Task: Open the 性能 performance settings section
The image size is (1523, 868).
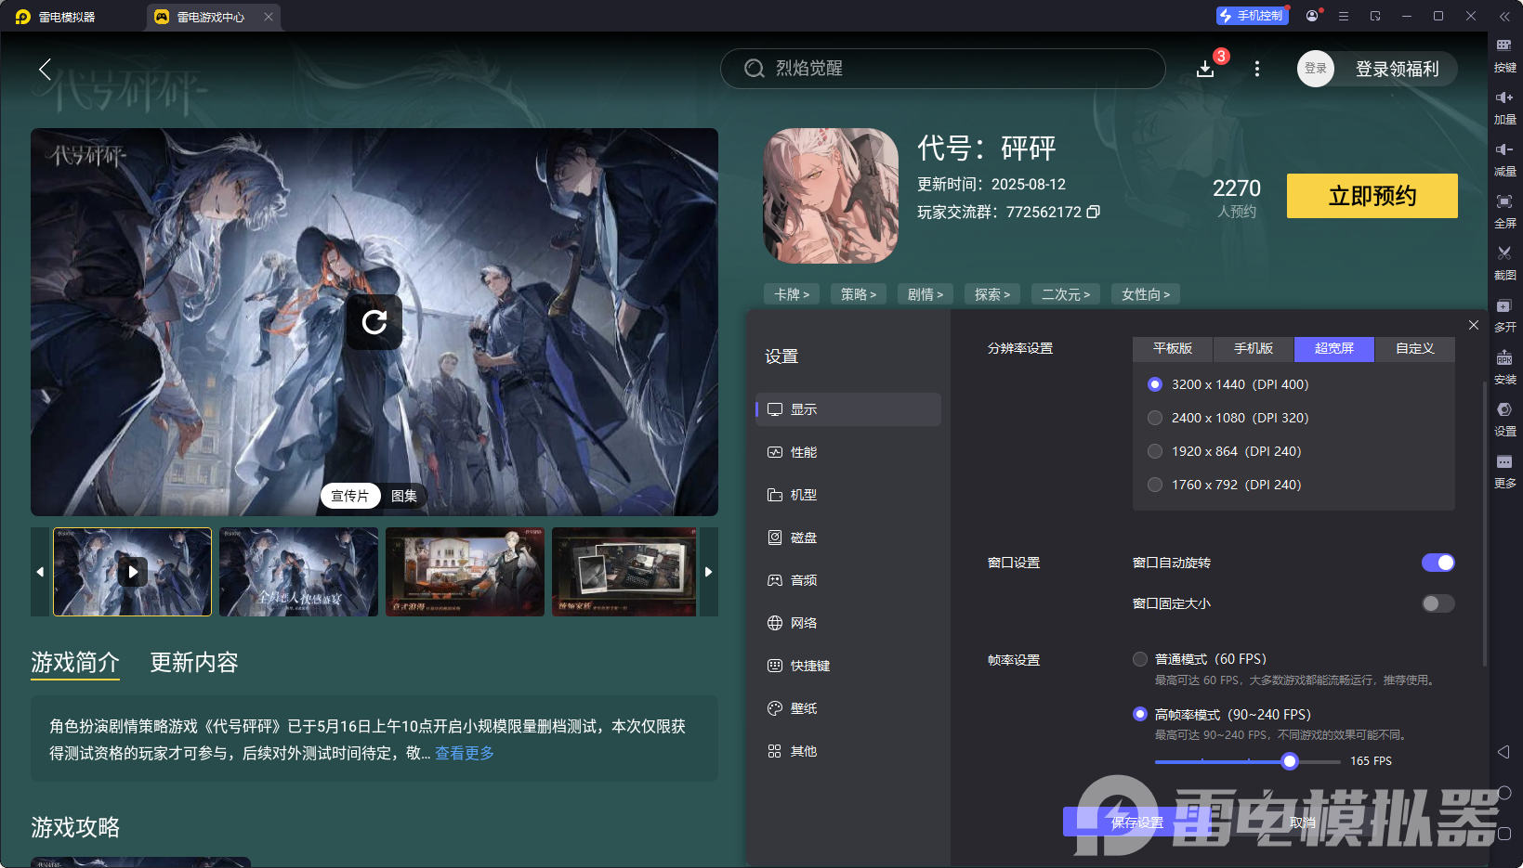Action: point(804,452)
